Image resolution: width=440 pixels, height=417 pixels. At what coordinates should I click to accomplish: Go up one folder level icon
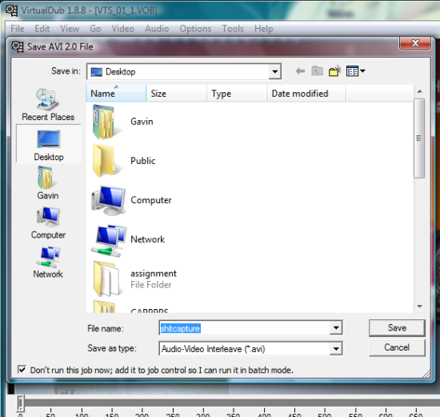pos(317,71)
